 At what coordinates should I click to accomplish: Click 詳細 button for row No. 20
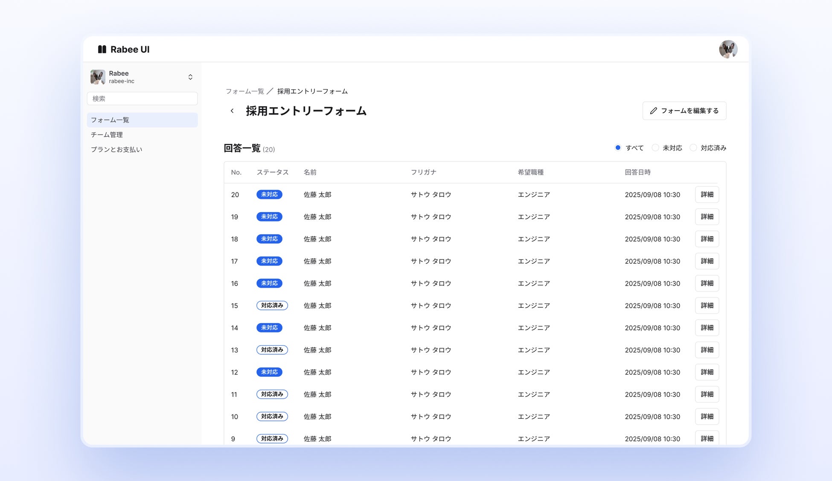[707, 195]
